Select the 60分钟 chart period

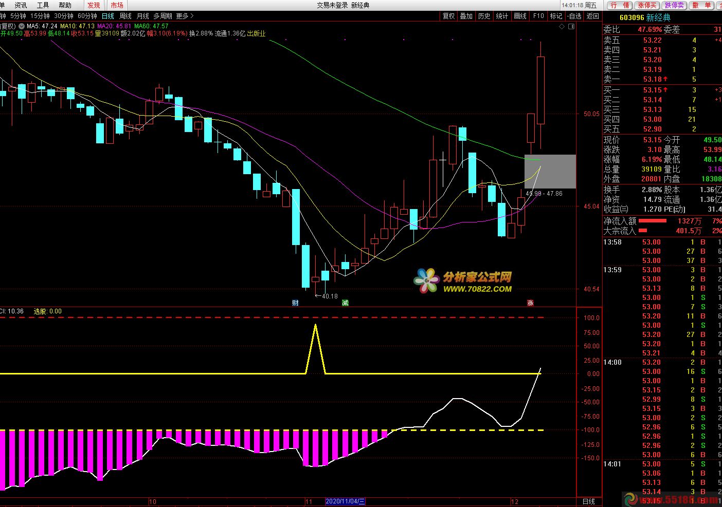click(x=87, y=16)
